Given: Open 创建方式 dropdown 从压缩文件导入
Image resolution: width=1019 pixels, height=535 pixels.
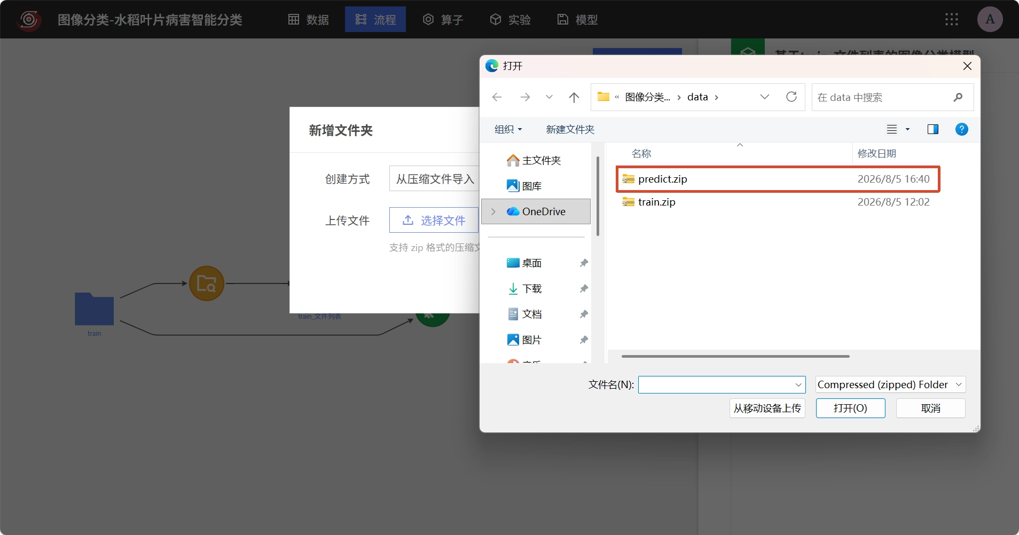Looking at the screenshot, I should coord(434,179).
